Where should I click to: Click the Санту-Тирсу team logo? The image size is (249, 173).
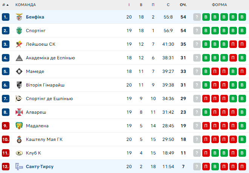[19, 167]
